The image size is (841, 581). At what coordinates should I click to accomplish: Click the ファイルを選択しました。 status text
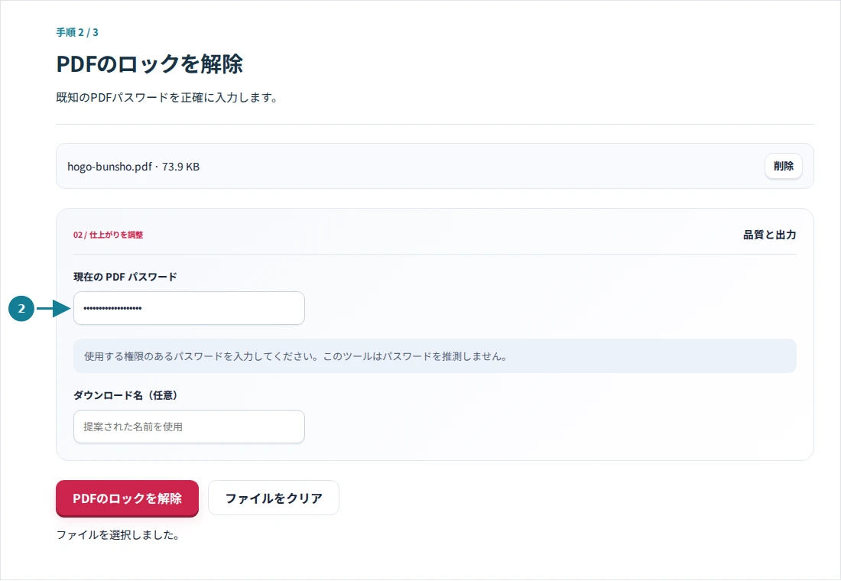point(118,535)
